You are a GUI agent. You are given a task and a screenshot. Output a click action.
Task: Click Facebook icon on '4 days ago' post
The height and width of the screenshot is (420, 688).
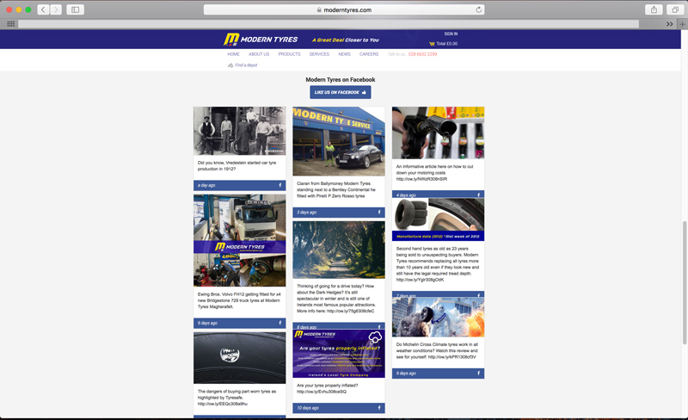[x=478, y=195]
